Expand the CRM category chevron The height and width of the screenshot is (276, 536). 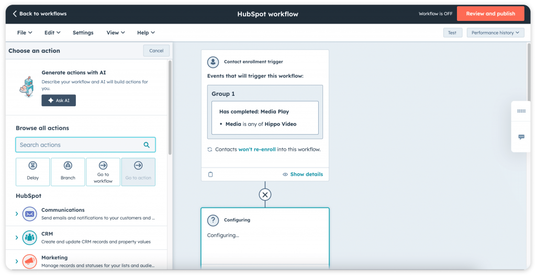tap(16, 237)
